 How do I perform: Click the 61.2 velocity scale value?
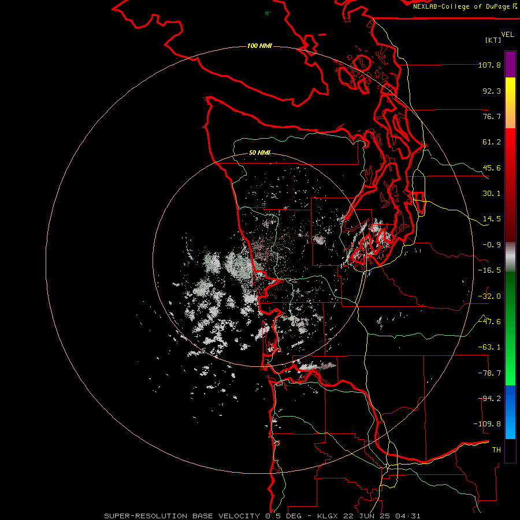coord(492,142)
